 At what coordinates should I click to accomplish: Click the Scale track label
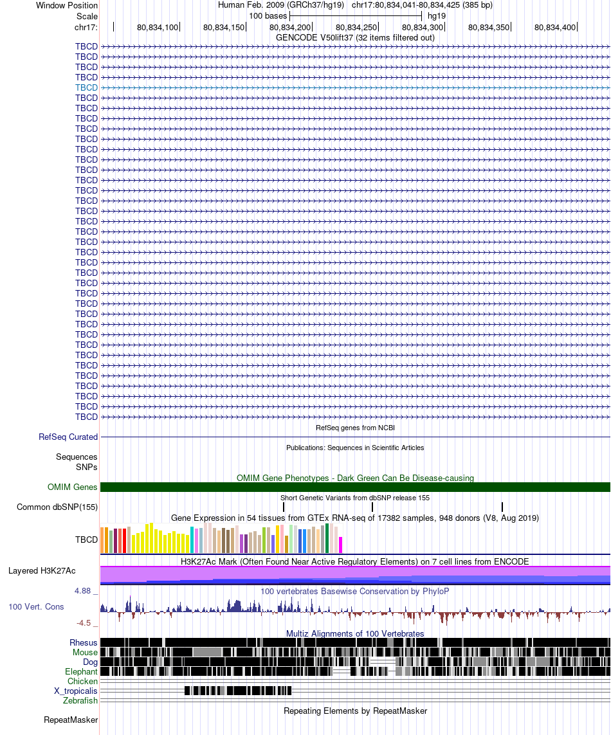tap(87, 17)
